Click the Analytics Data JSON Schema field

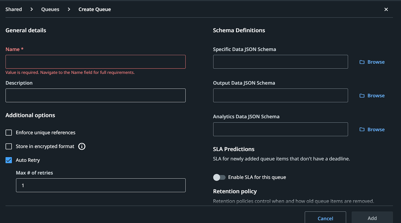point(280,129)
